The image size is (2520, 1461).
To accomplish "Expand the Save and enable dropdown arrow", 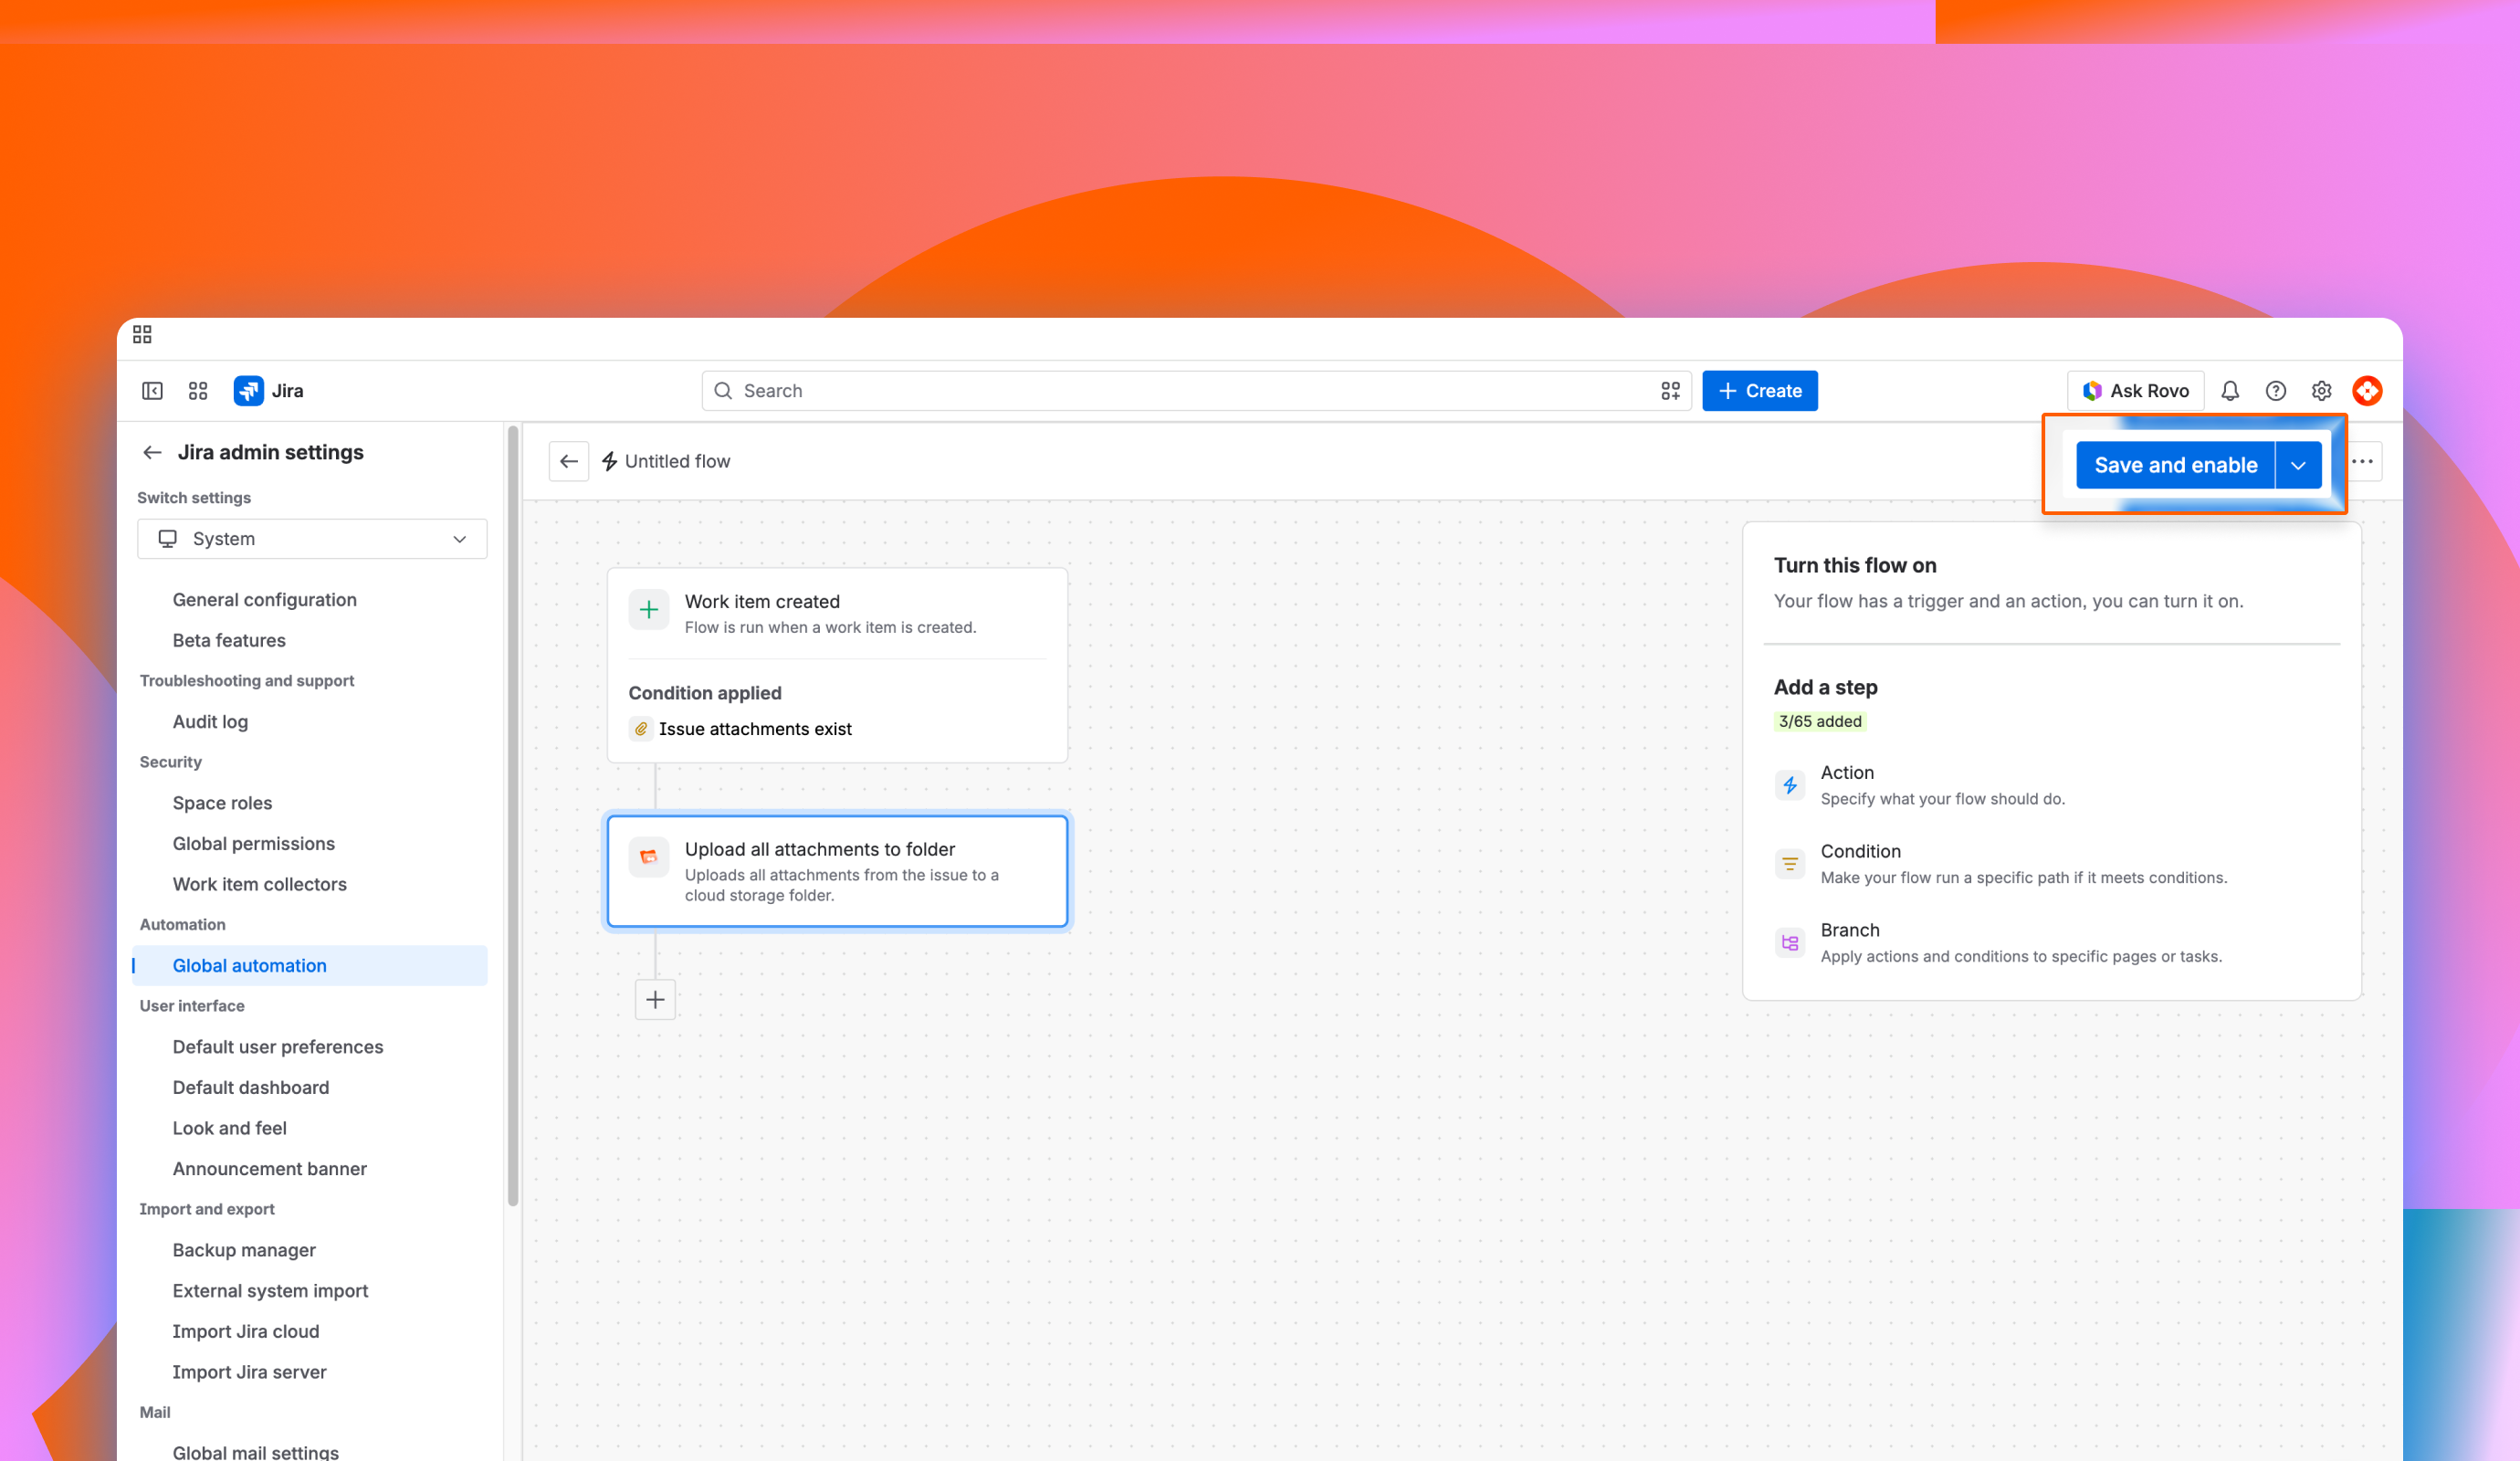I will point(2298,465).
